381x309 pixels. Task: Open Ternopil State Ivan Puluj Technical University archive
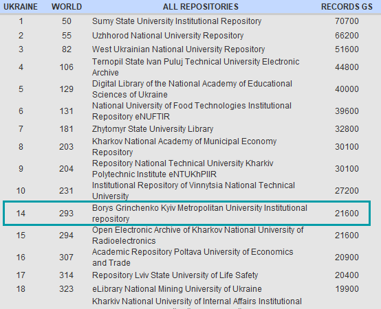[x=195, y=67]
